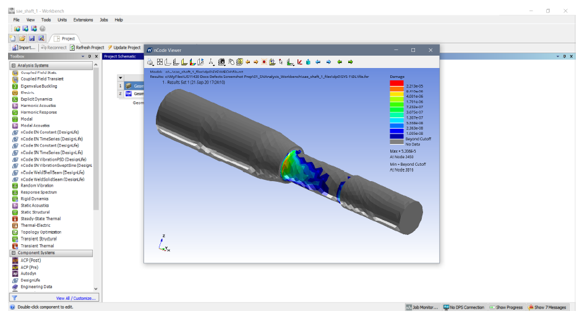The width and height of the screenshot is (582, 319).
Task: Click the green left arrow icon
Action: coord(340,62)
